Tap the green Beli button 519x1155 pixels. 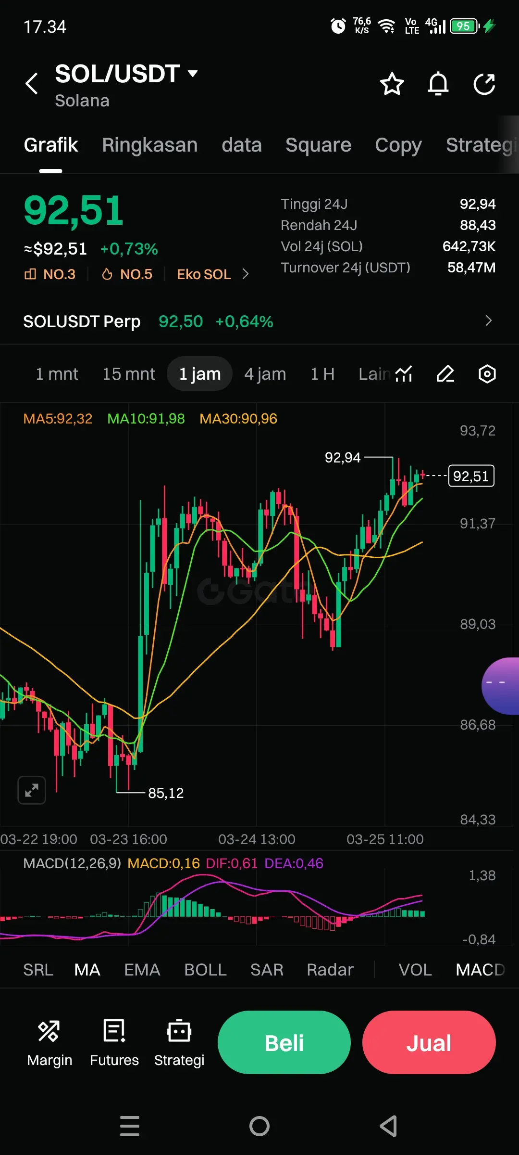point(284,1042)
